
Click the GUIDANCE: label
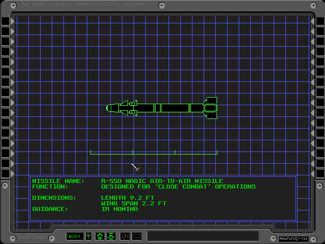50,209
